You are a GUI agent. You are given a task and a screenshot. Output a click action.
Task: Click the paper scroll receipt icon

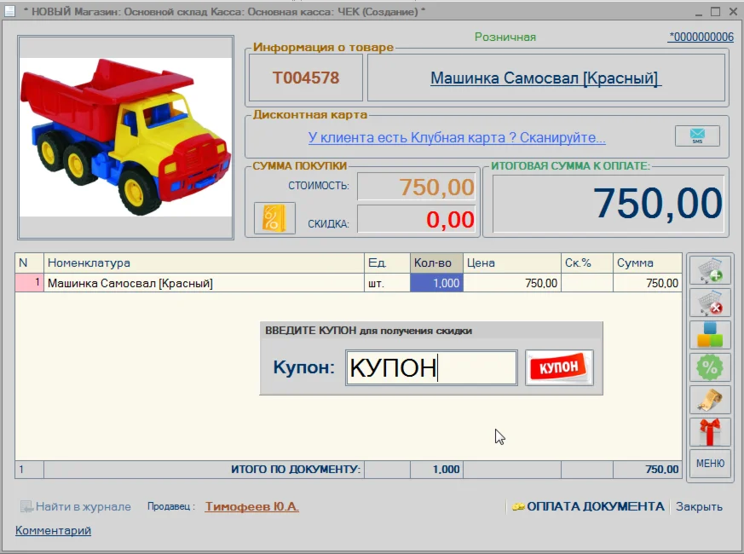click(709, 400)
